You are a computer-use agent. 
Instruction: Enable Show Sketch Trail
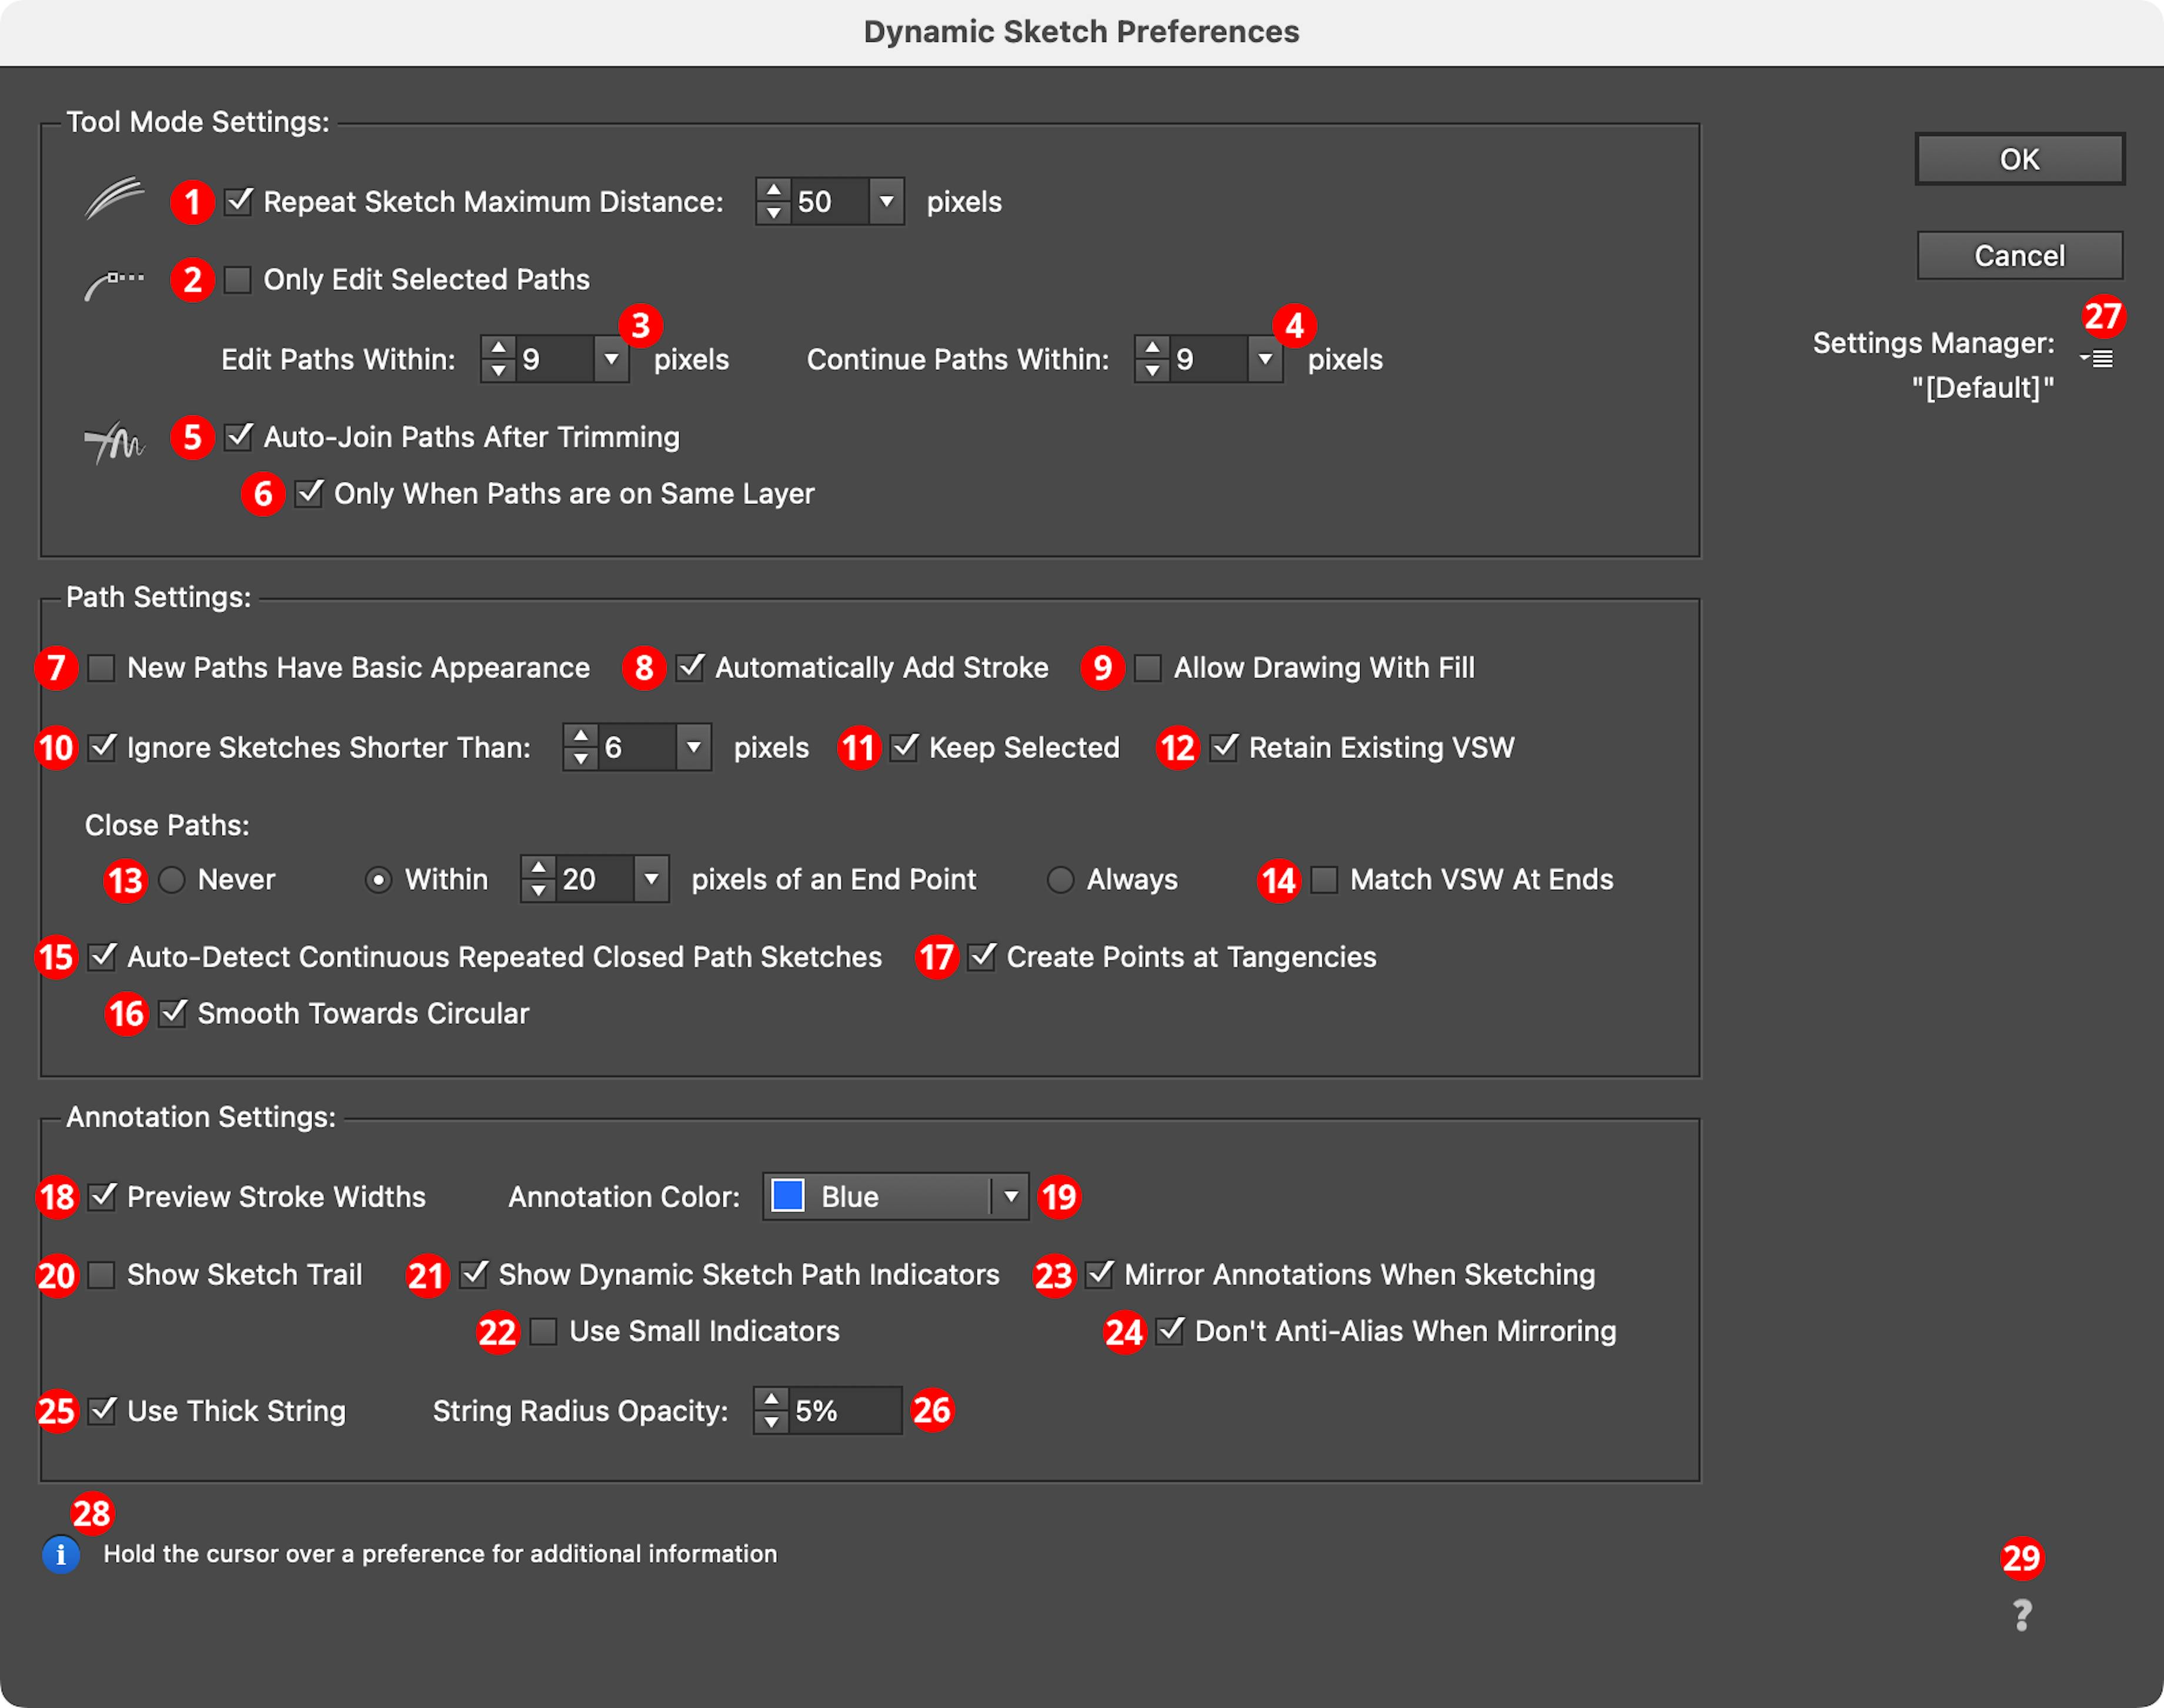click(x=101, y=1275)
